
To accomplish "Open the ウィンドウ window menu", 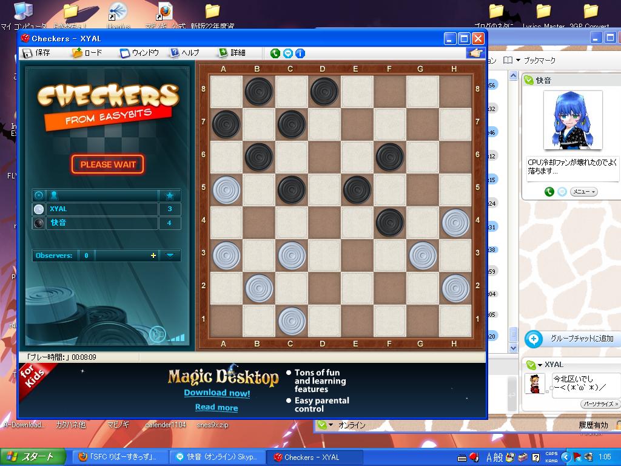I will coord(139,53).
